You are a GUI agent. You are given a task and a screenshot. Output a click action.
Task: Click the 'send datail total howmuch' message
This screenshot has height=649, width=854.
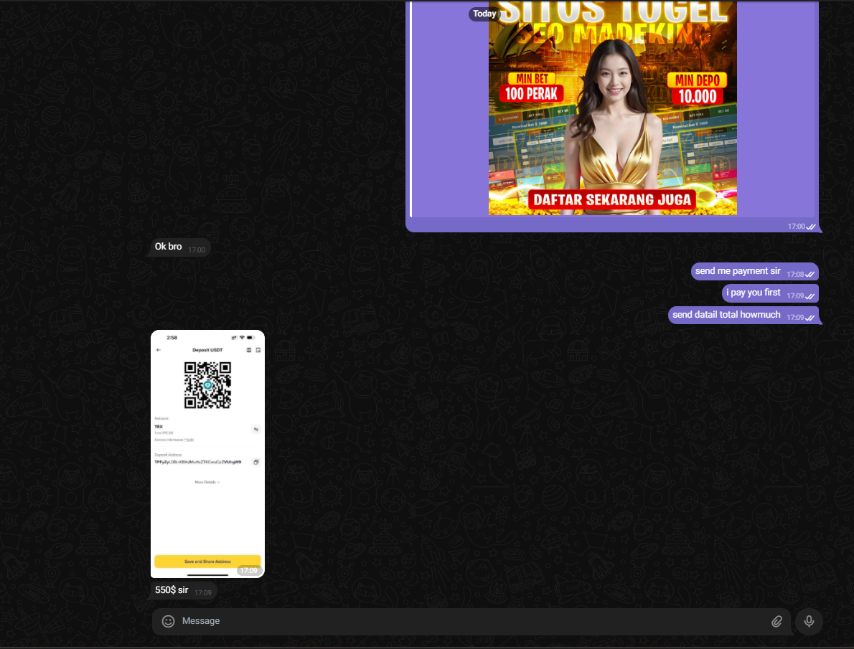726,315
